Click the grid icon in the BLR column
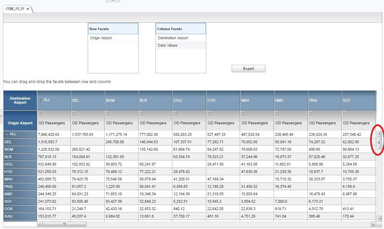The image size is (384, 229). [x=141, y=113]
